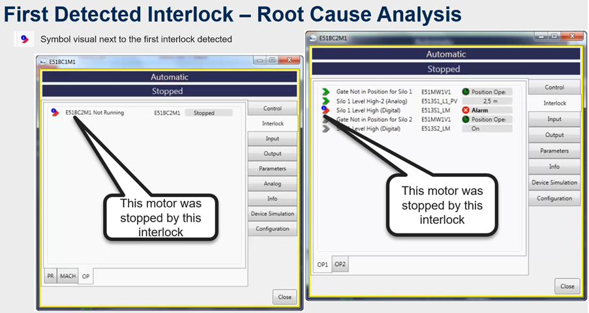Open Parameters tab in E51BC1M1 window
Screen dimensions: 589x313
coord(273,168)
